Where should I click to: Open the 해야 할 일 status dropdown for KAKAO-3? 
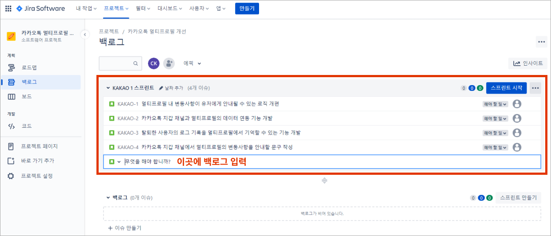[495, 133]
